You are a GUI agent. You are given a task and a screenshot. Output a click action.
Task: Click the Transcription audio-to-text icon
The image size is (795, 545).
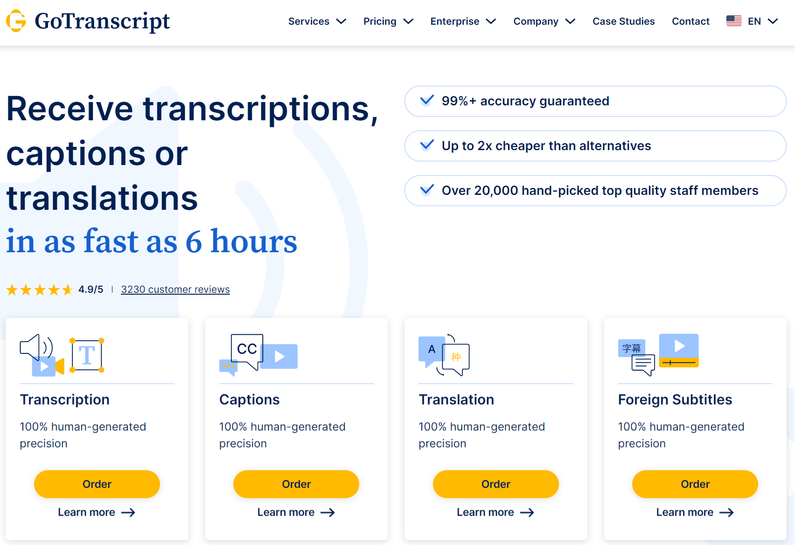click(x=61, y=355)
